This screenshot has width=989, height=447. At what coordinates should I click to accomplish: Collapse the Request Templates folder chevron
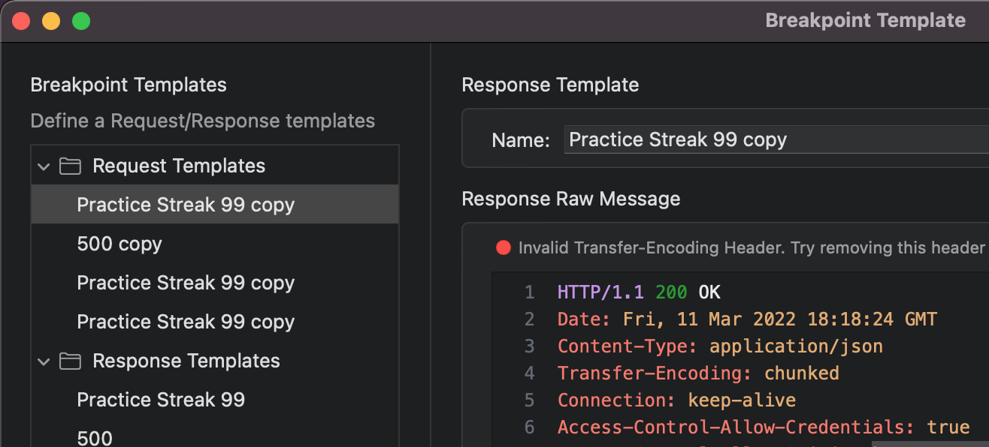click(x=44, y=166)
